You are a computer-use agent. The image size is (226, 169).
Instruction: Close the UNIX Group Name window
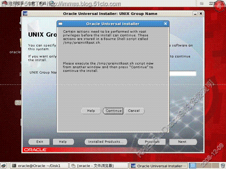pos(201,14)
